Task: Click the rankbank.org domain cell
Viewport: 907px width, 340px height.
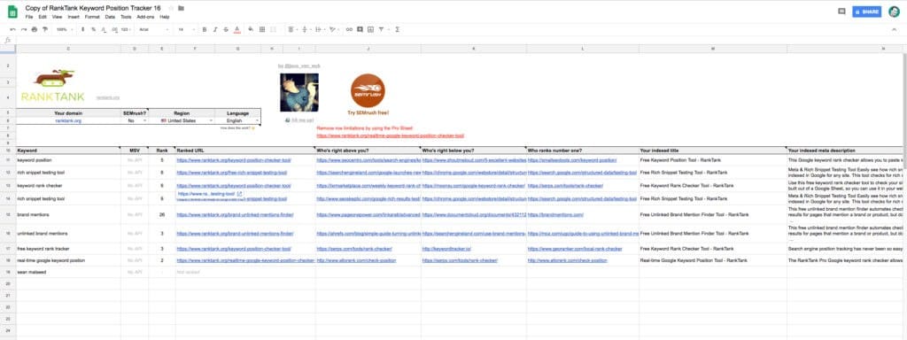Action: [68, 120]
